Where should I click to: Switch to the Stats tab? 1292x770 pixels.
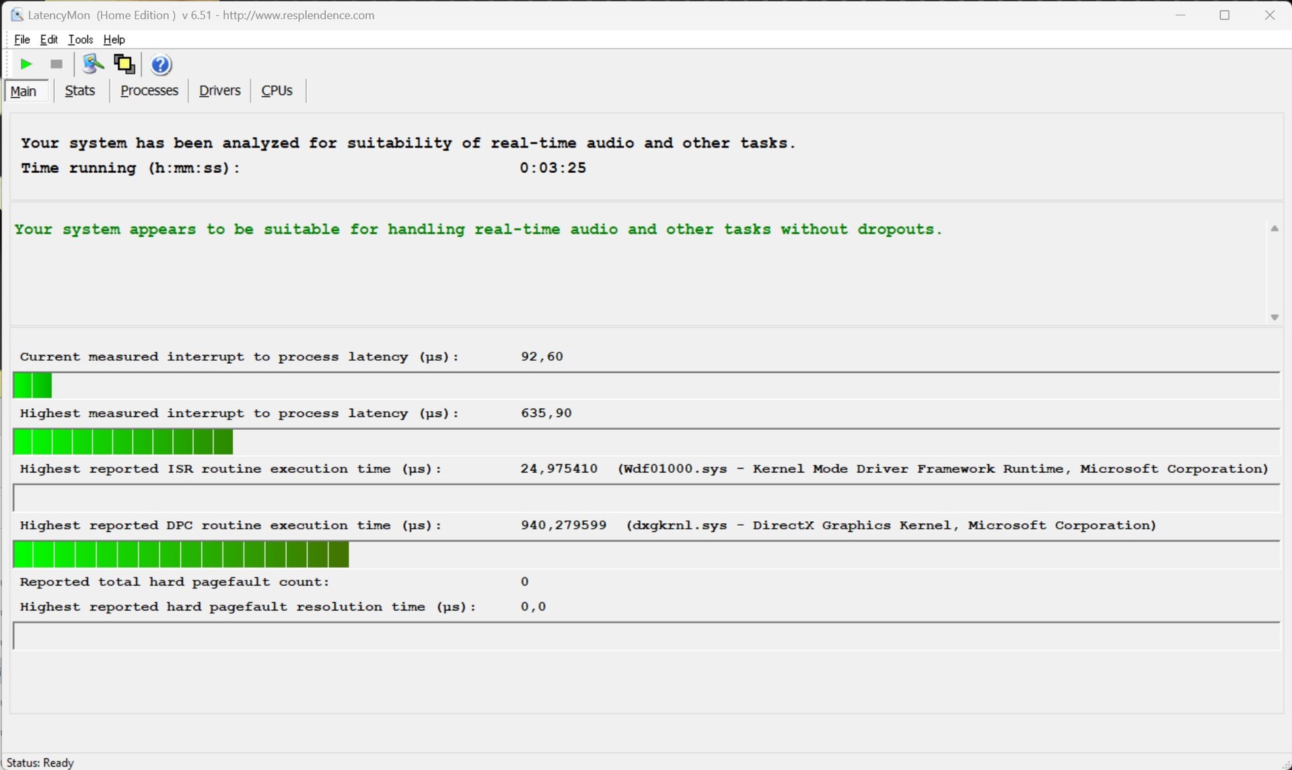[80, 91]
